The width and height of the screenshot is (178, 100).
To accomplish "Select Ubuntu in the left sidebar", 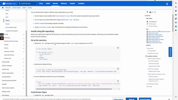I will pos(8,21).
